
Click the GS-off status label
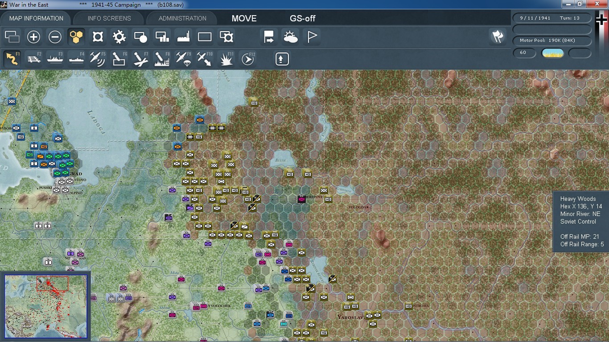click(x=303, y=18)
